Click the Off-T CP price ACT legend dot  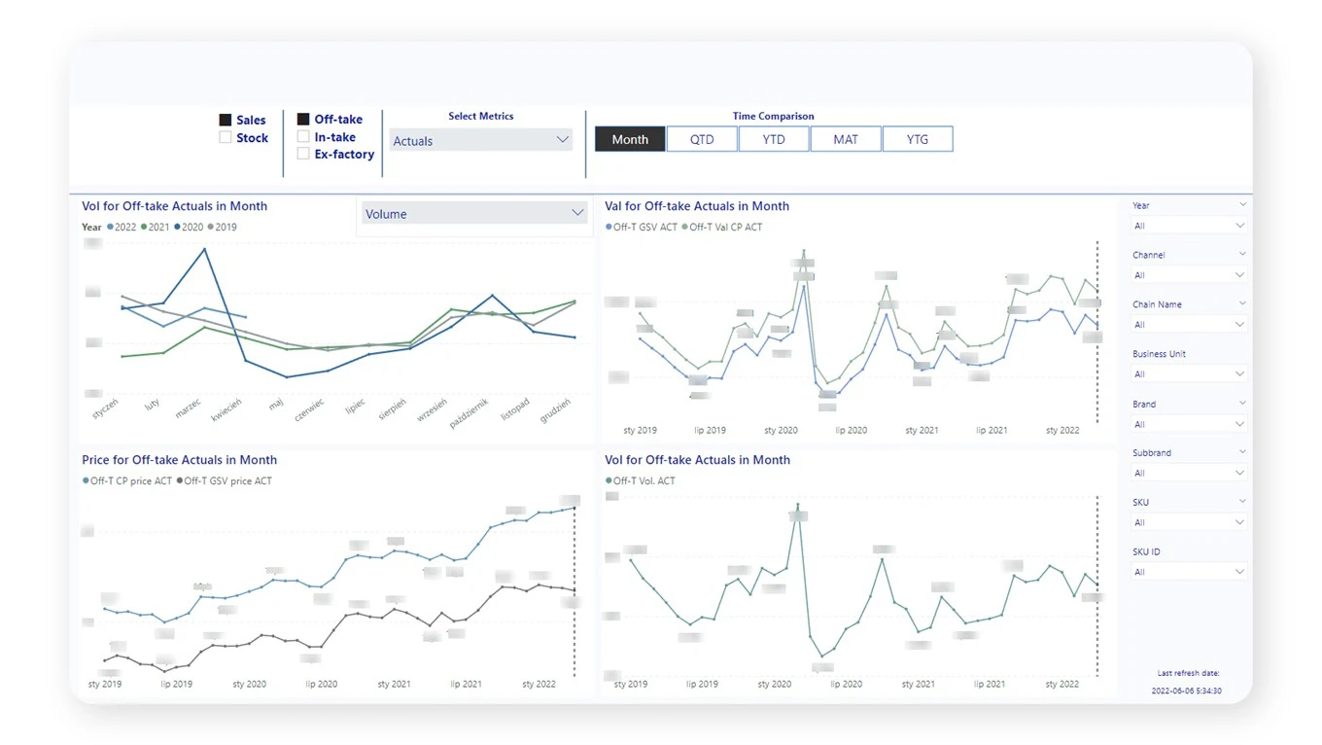coord(86,481)
